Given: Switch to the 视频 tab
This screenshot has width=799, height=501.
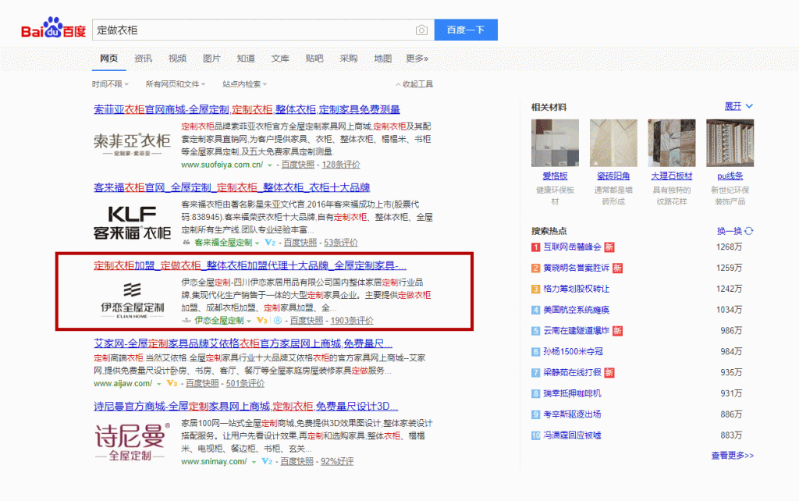Looking at the screenshot, I should [x=177, y=59].
